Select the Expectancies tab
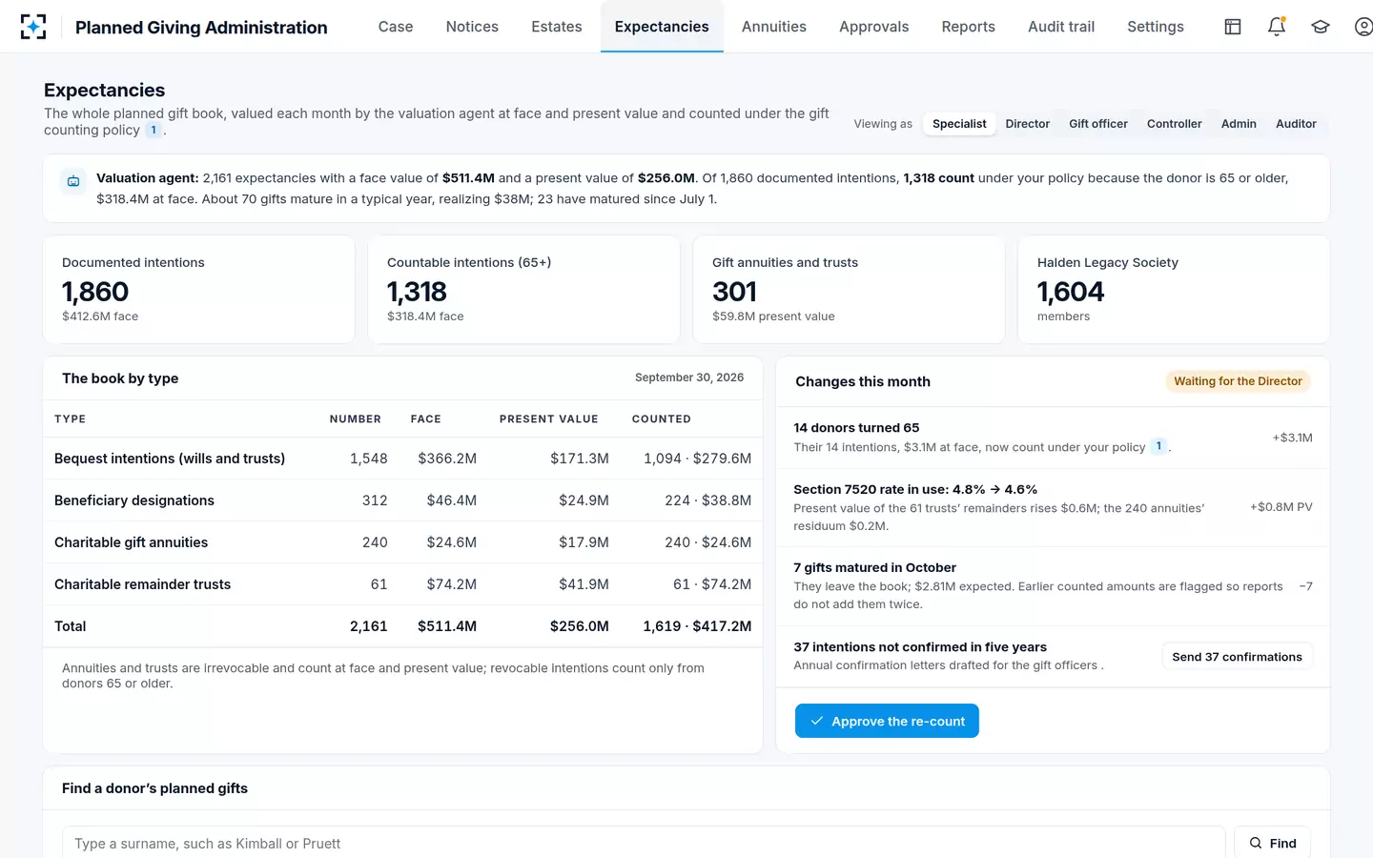 click(662, 27)
